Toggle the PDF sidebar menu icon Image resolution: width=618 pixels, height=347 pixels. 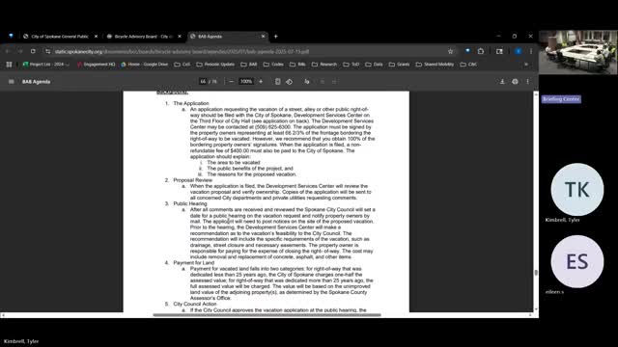[x=11, y=81]
